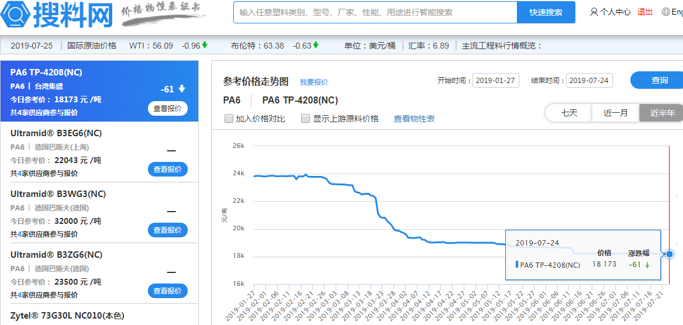Click the 个人中心 user icon
Screen dimensions: 683x325
coord(594,12)
